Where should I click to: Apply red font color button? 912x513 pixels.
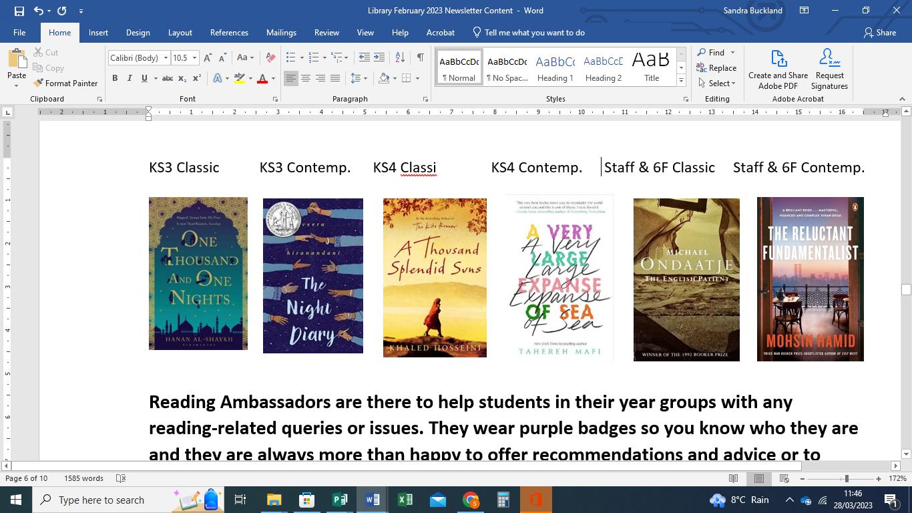(262, 78)
